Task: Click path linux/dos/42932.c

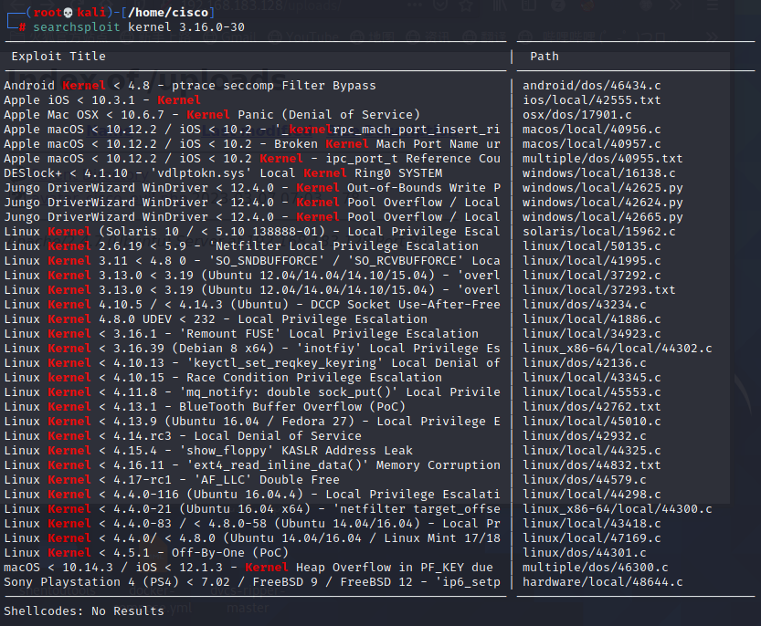Action: coord(585,436)
